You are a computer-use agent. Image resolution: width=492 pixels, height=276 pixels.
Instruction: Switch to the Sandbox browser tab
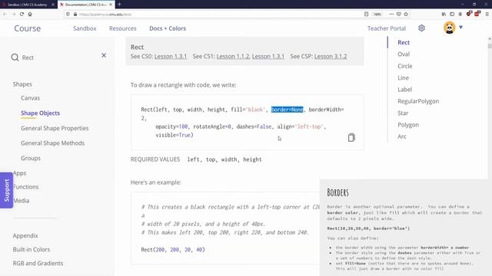click(x=28, y=5)
